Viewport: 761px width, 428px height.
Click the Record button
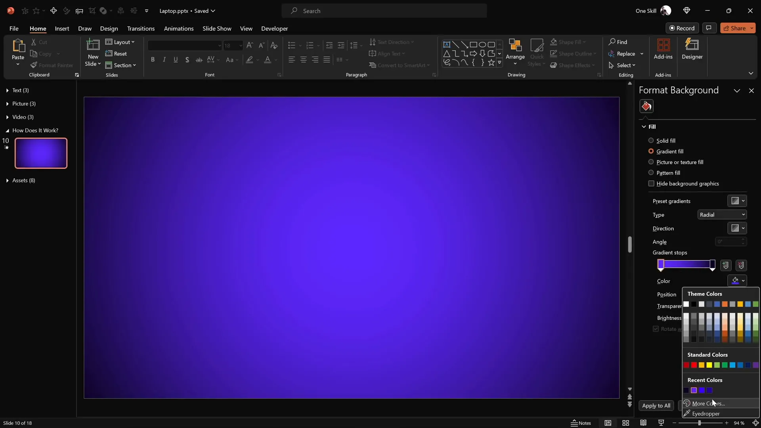(682, 28)
